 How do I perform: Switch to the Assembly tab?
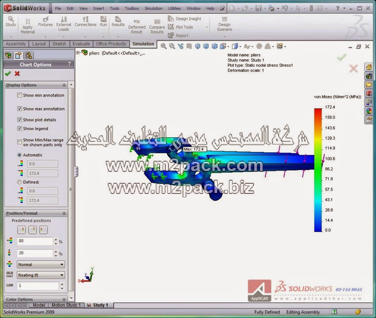[x=15, y=44]
